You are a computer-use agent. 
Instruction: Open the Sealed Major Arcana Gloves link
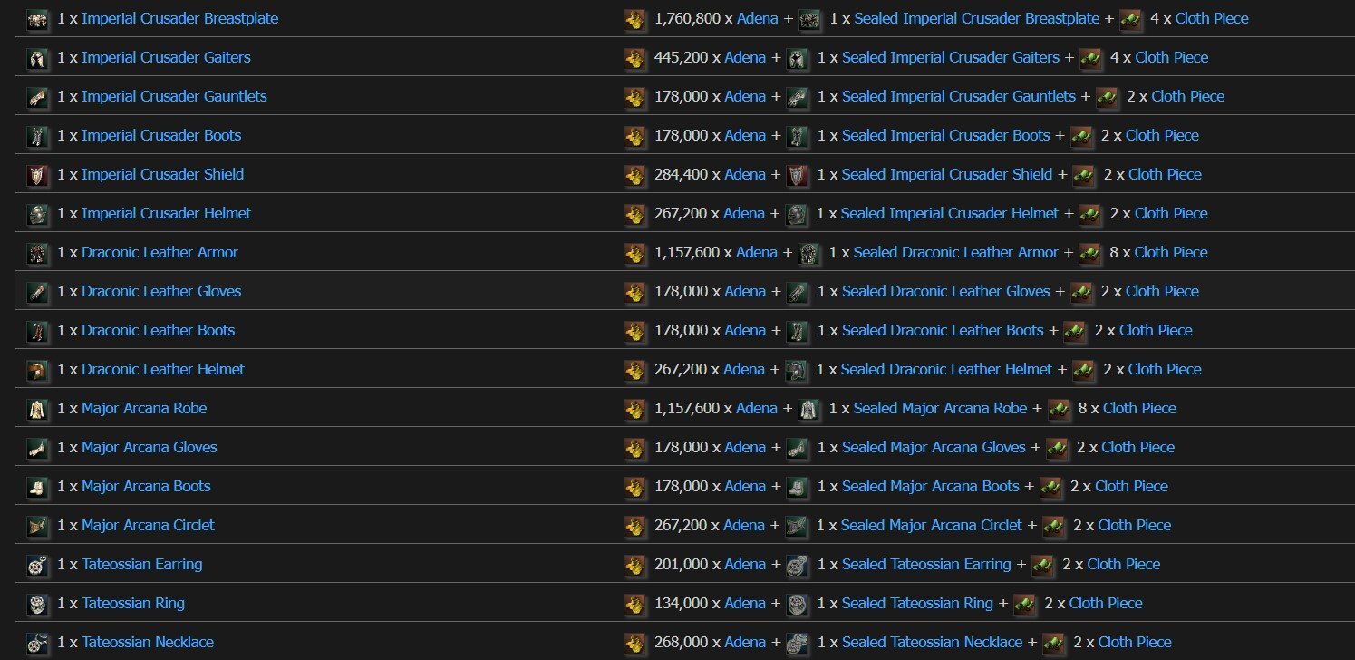(934, 447)
